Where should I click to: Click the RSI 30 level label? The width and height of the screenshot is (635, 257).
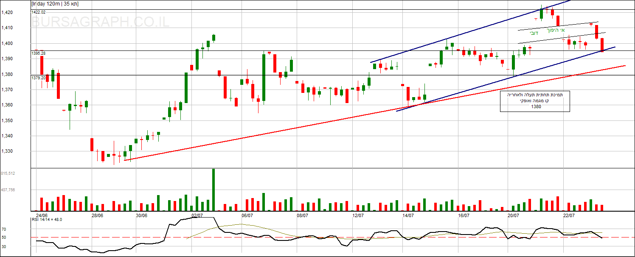coord(3,246)
